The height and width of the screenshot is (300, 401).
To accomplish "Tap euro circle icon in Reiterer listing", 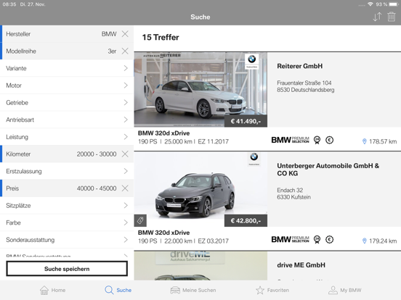I will coord(329,140).
